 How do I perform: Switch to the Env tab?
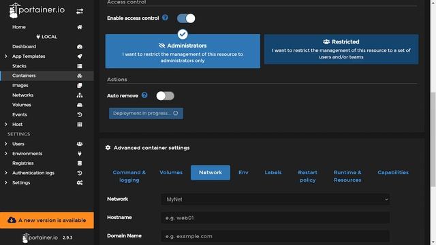point(243,172)
